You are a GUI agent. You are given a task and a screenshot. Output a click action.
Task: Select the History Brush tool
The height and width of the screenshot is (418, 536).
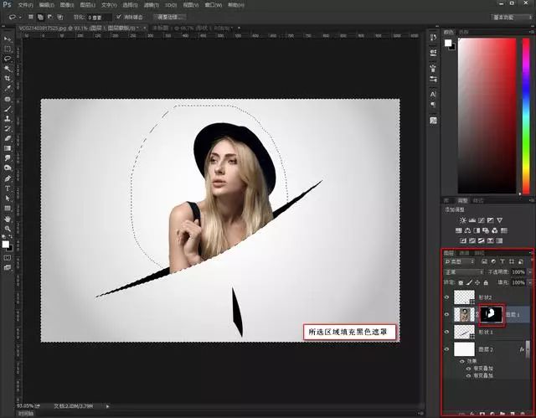(x=8, y=129)
